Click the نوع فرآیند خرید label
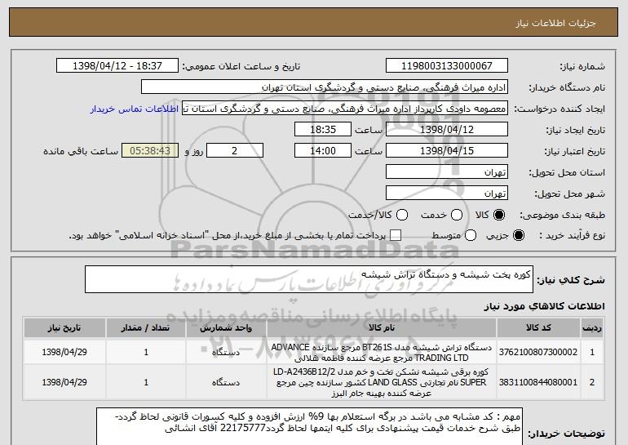Viewport: 628px width, 445px height. click(x=573, y=236)
